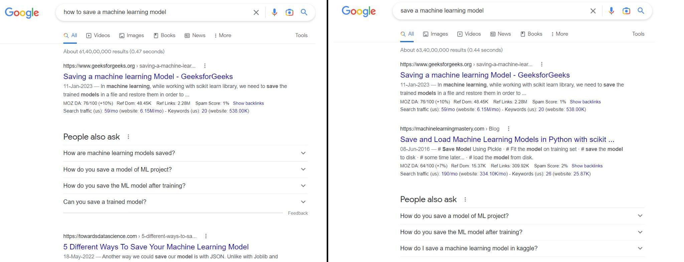Open "Save and Load Machine Learning Models in Python" result
The height and width of the screenshot is (262, 684).
[x=507, y=139]
